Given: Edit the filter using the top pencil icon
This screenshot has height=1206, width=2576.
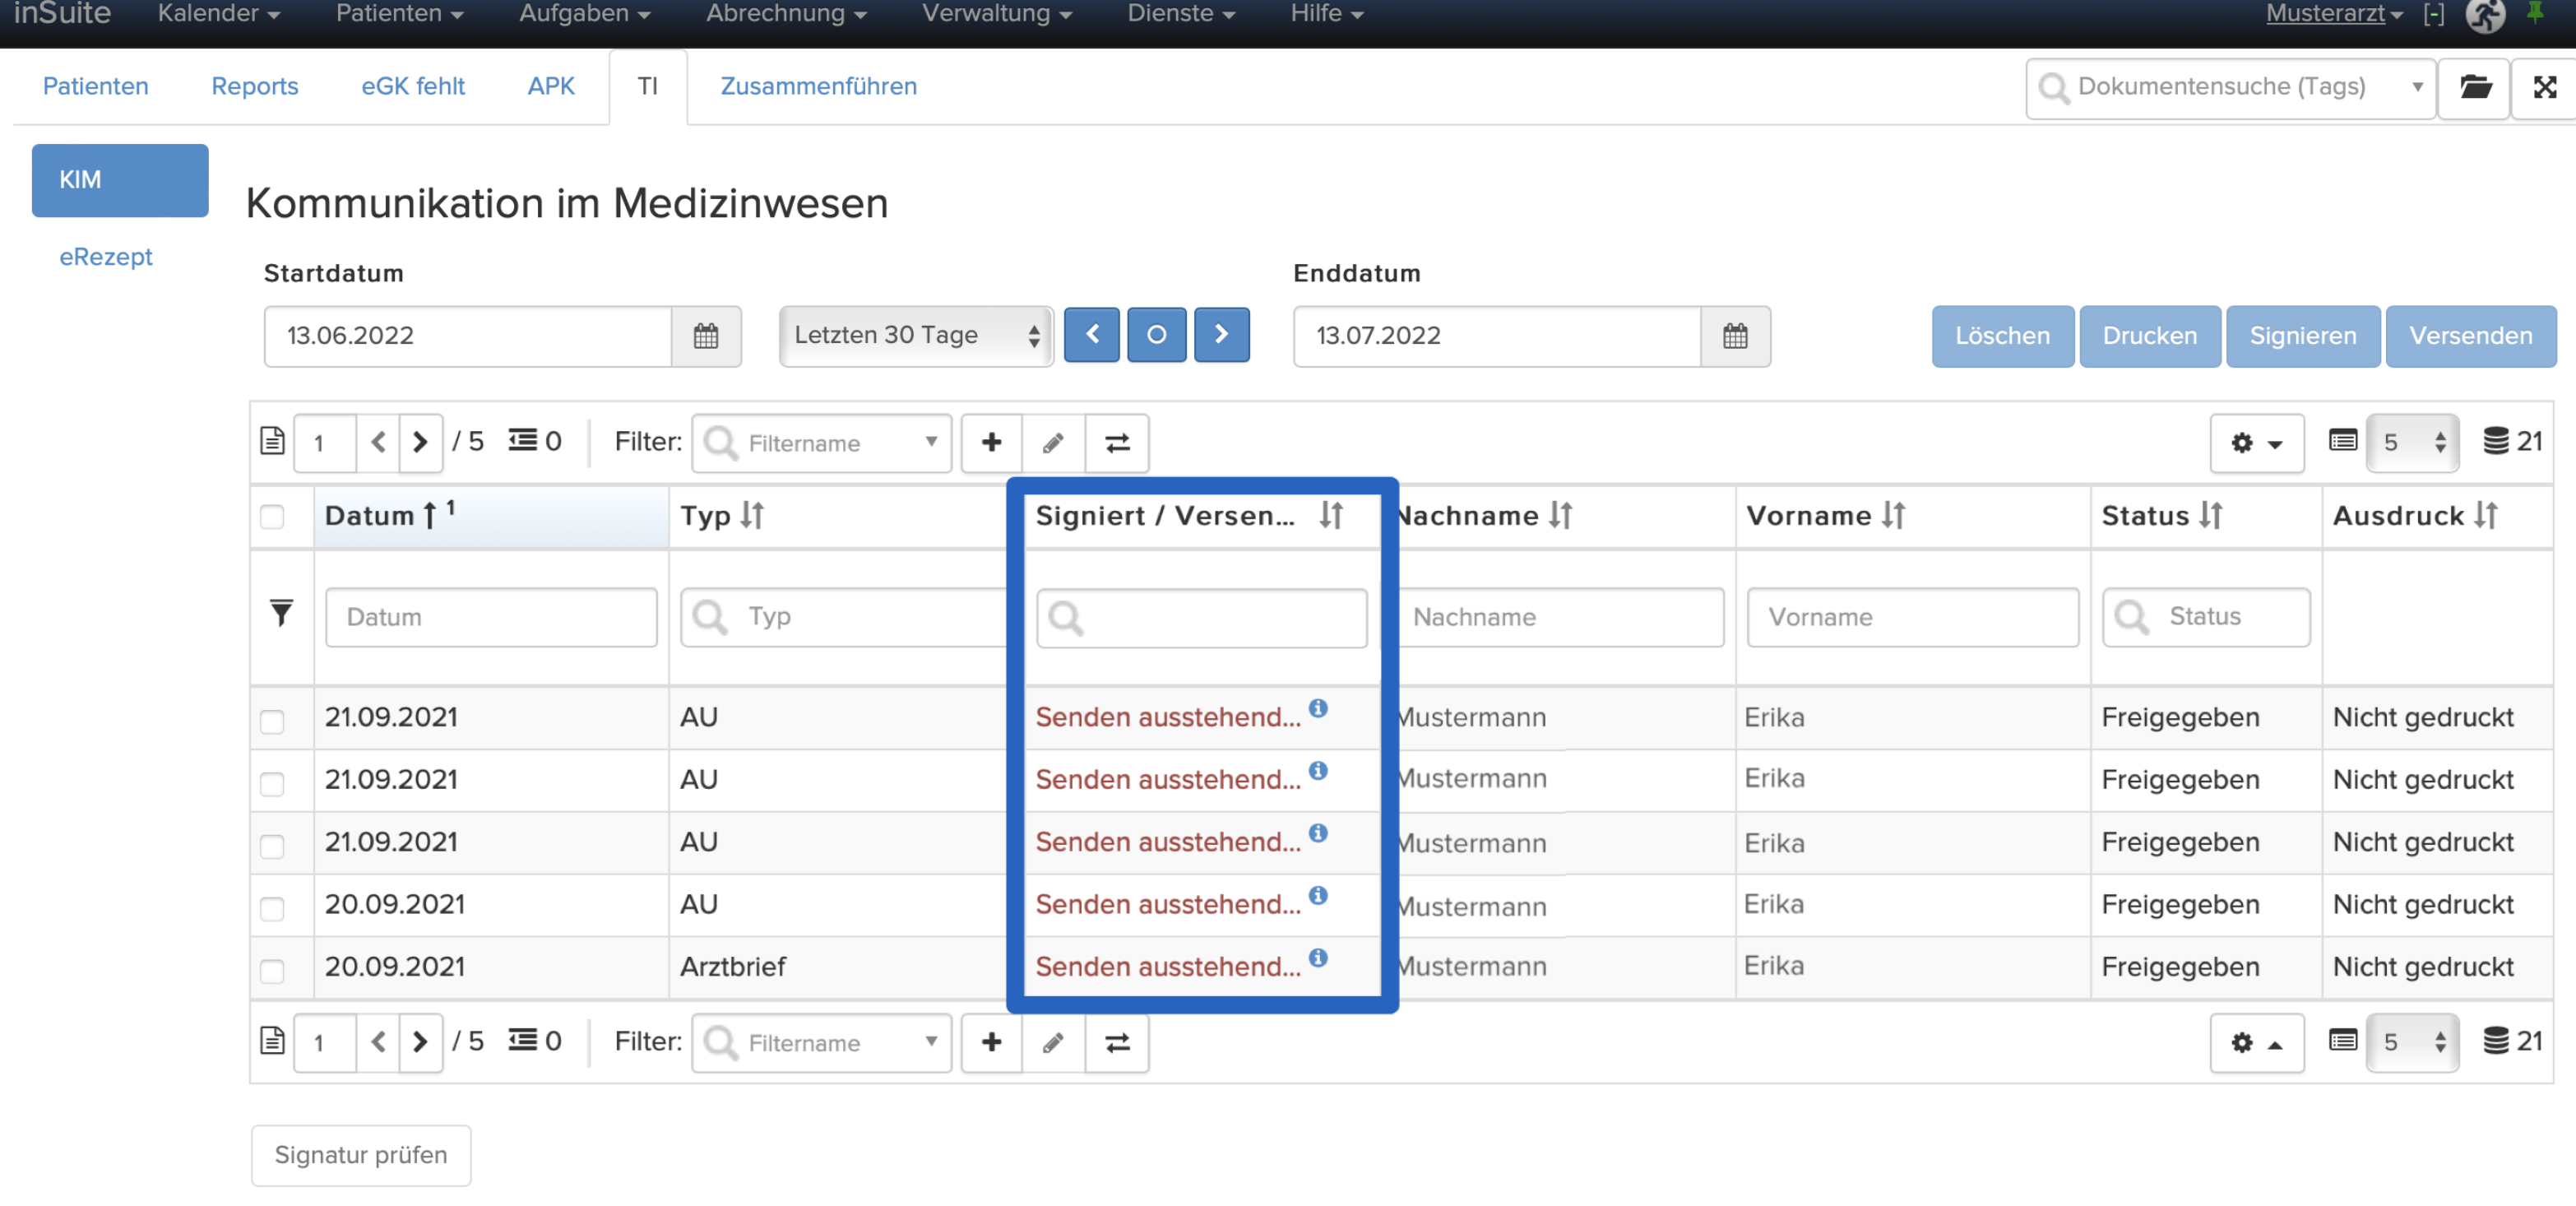Looking at the screenshot, I should point(1053,442).
